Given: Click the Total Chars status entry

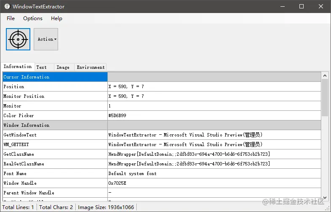Looking at the screenshot, I should (x=56, y=207).
